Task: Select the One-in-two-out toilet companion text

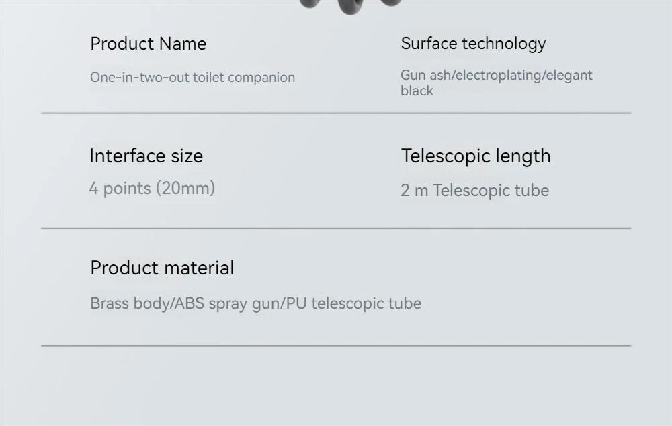Action: coord(192,77)
